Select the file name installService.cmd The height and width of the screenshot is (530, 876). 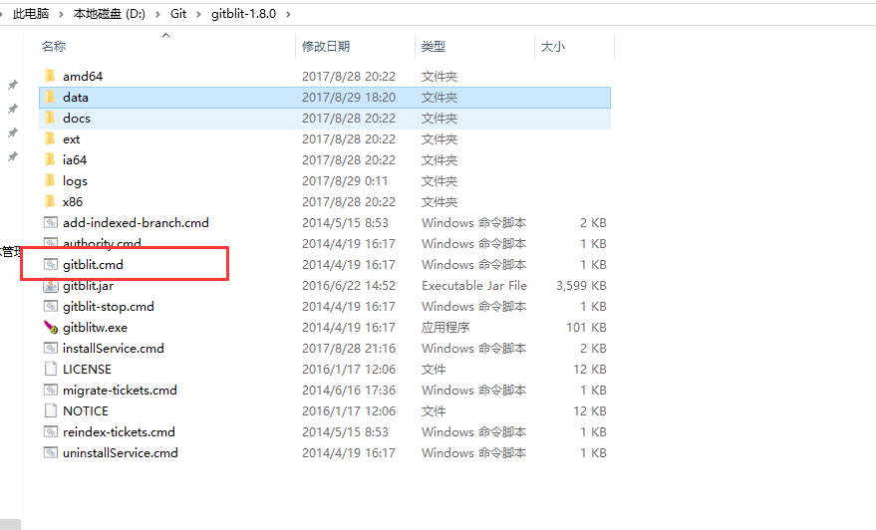point(114,349)
